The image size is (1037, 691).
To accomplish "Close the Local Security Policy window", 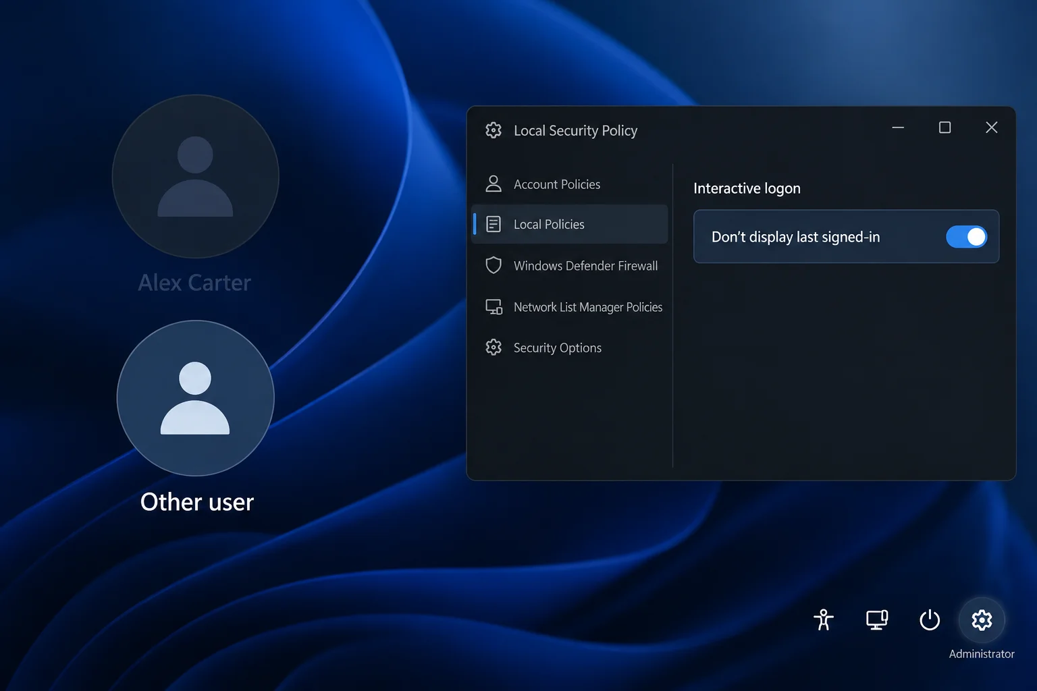I will (x=991, y=128).
